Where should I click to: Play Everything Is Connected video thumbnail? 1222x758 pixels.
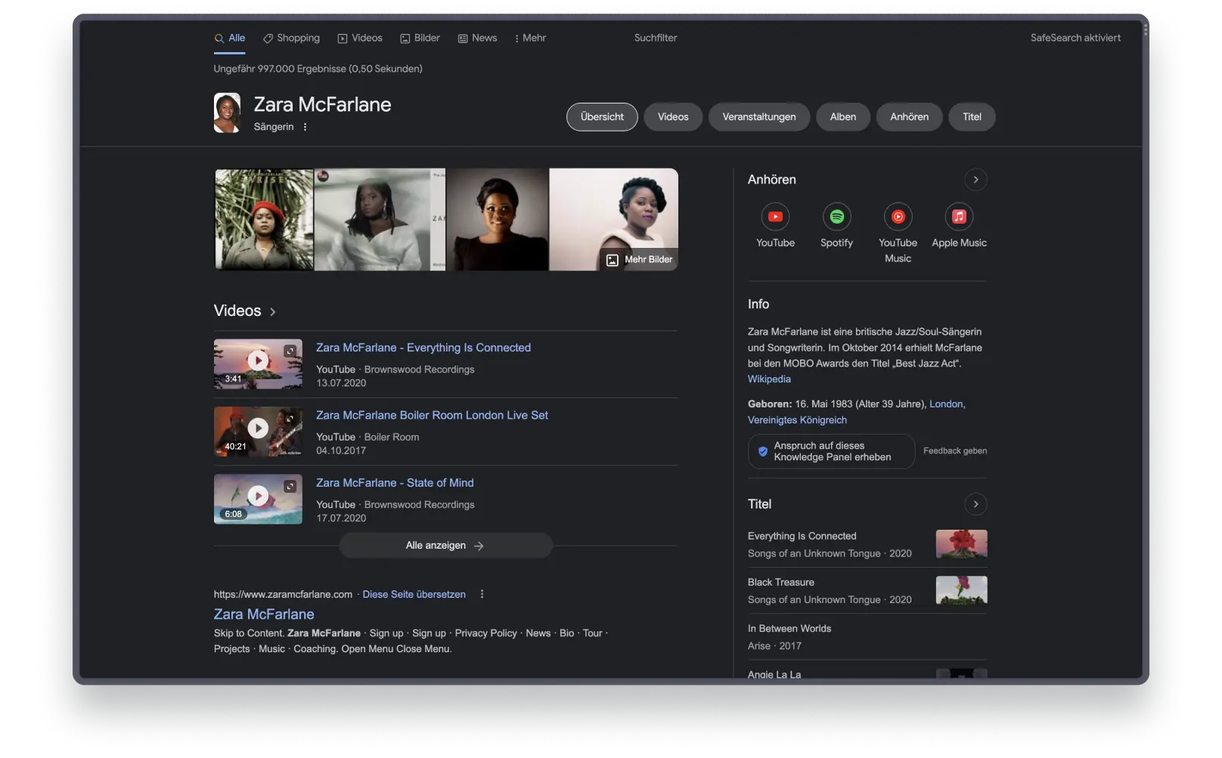258,364
